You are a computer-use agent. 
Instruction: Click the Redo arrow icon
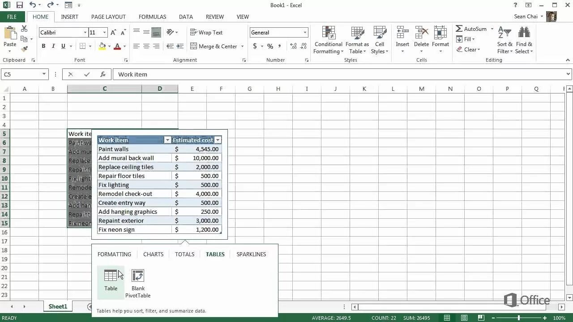(x=50, y=5)
